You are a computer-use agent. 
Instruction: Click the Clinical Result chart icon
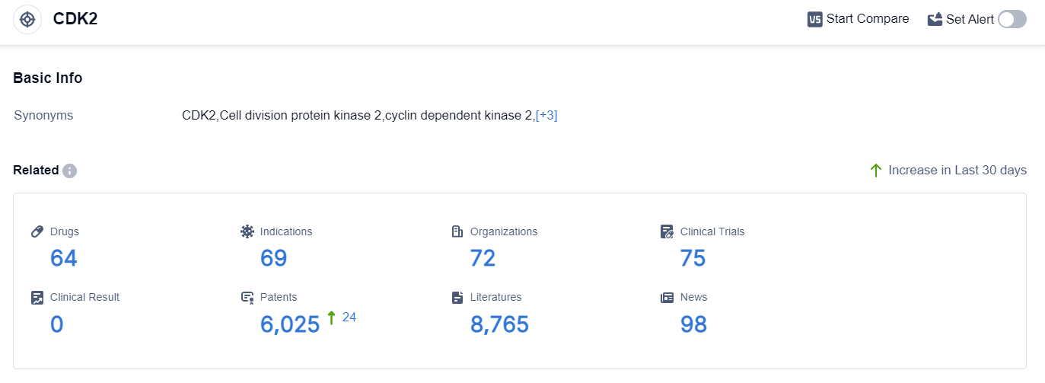[37, 298]
